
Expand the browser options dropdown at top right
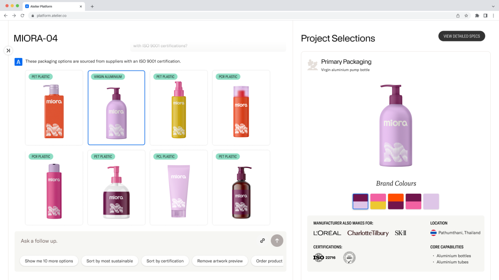click(x=493, y=6)
